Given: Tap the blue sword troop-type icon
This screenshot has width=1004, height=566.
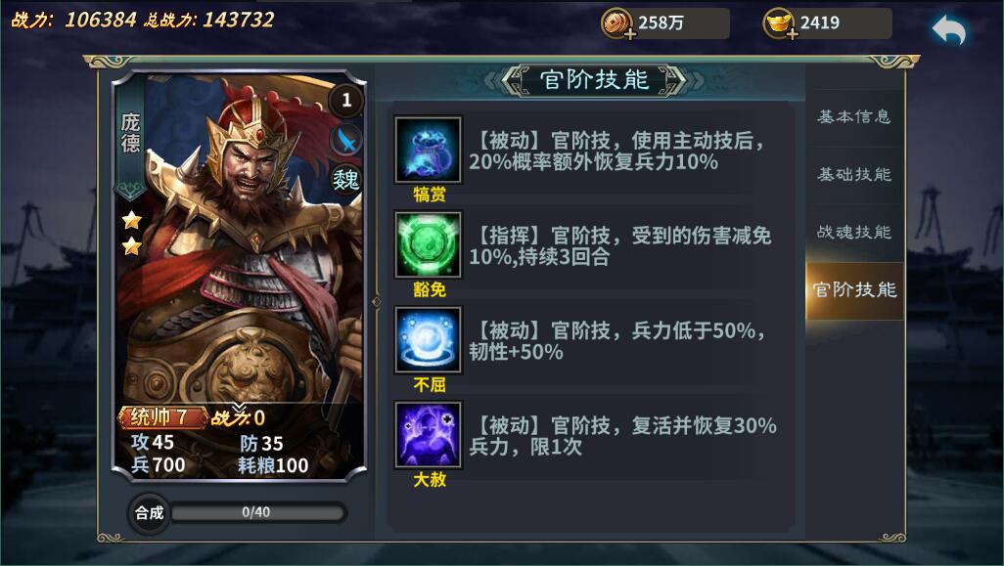Looking at the screenshot, I should coord(346,140).
